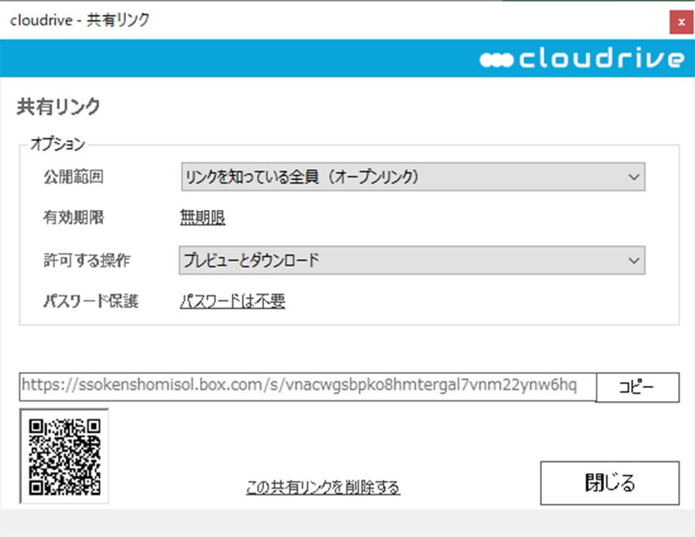Open the プレビューとダウンロード permission dropdown

(412, 260)
